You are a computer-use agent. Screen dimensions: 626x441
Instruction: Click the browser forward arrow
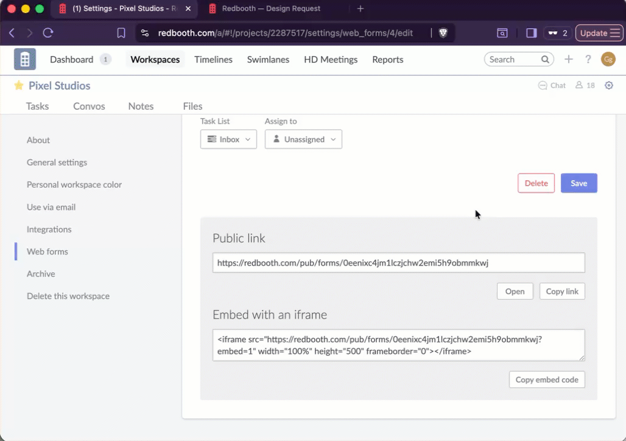pyautogui.click(x=30, y=33)
